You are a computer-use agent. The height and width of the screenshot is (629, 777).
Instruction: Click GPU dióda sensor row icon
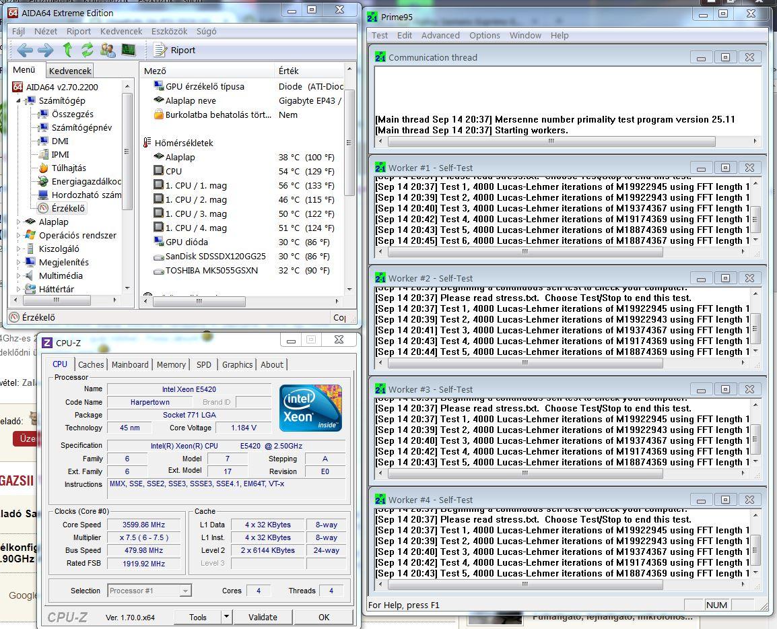point(159,242)
